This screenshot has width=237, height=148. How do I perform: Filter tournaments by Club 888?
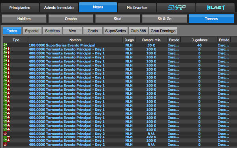[138, 31]
